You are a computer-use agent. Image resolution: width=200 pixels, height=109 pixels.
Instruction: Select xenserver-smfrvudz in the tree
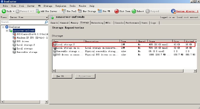[x=24, y=30]
